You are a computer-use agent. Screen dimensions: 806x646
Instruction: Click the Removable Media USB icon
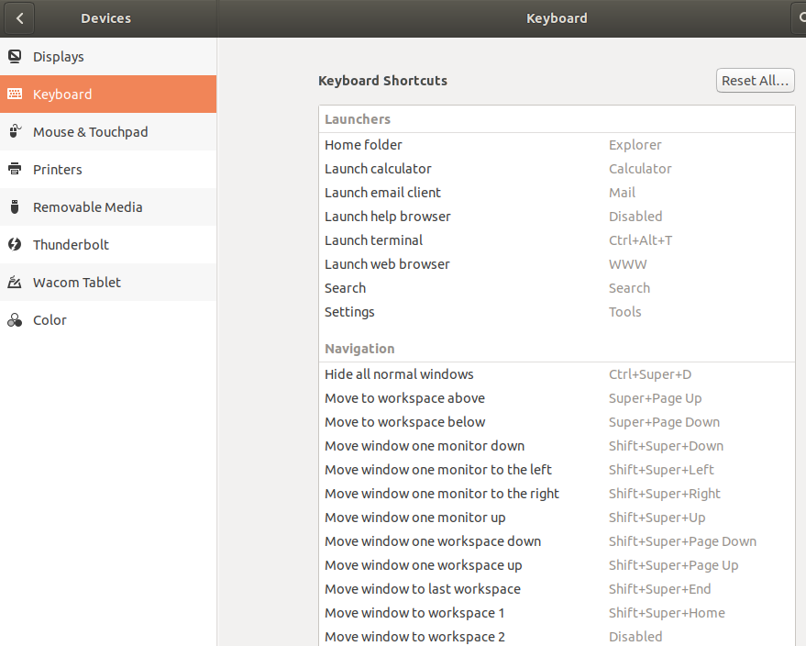click(15, 206)
